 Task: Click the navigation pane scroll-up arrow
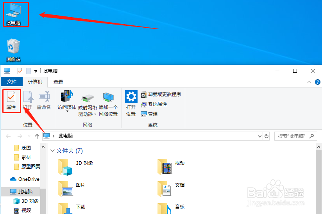43,147
